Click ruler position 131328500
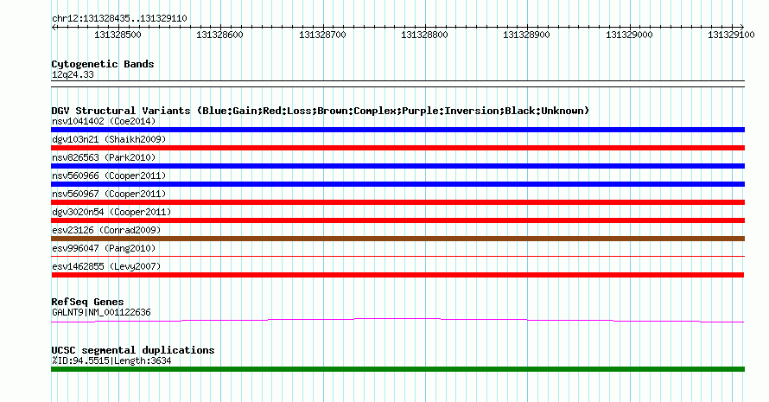This screenshot has width=769, height=402. (118, 35)
